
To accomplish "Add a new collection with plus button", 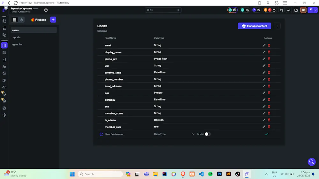I will pyautogui.click(x=53, y=20).
